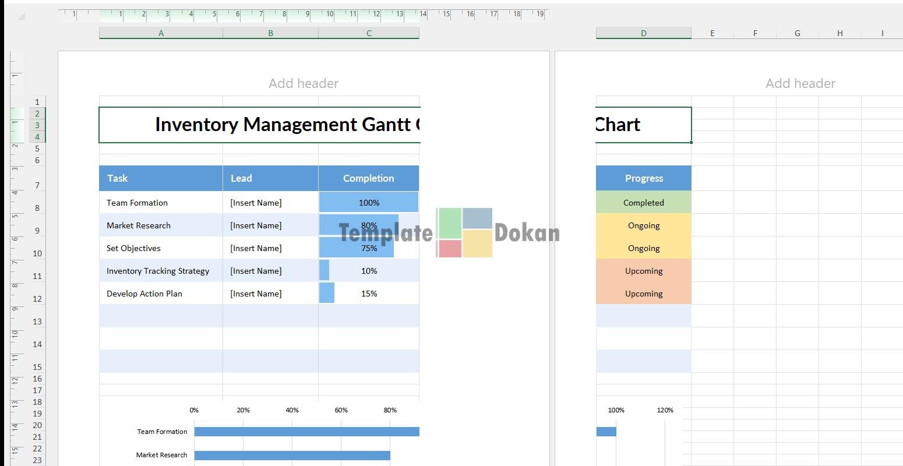903x466 pixels.
Task: Select the Inventory Management Gantt title cell
Action: pos(259,125)
